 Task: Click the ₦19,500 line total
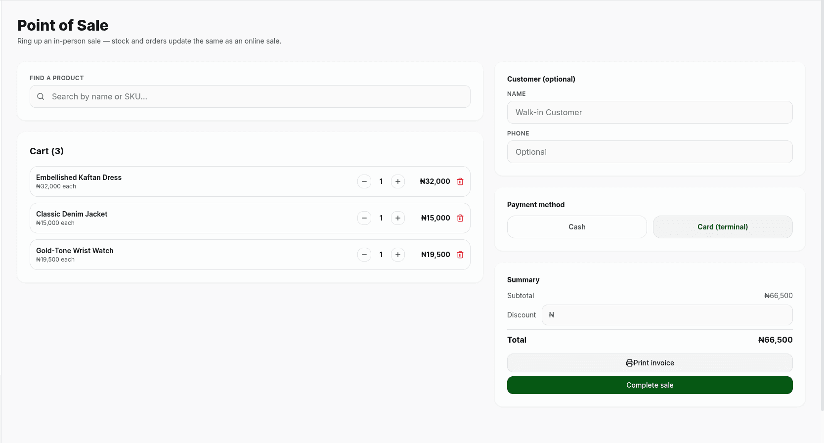coord(435,255)
